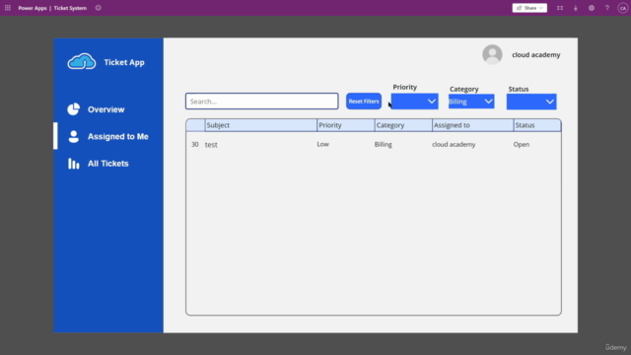Click the Share button

[x=529, y=8]
